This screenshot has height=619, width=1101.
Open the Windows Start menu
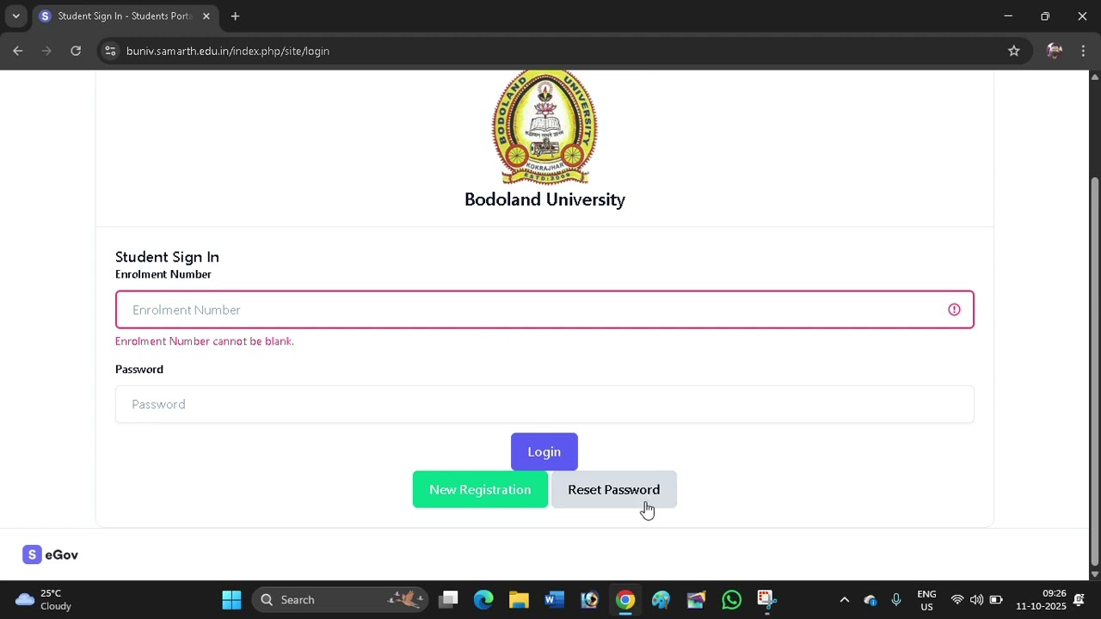[232, 599]
